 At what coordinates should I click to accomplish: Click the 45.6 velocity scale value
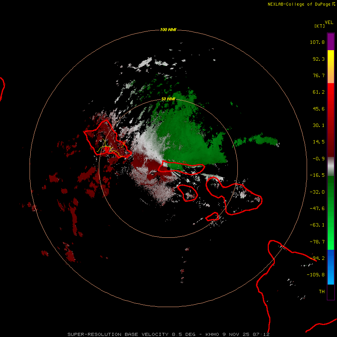(319, 109)
